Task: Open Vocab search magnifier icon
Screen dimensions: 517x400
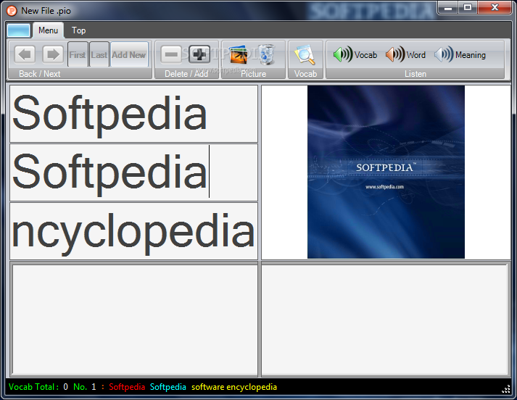Action: pos(305,54)
